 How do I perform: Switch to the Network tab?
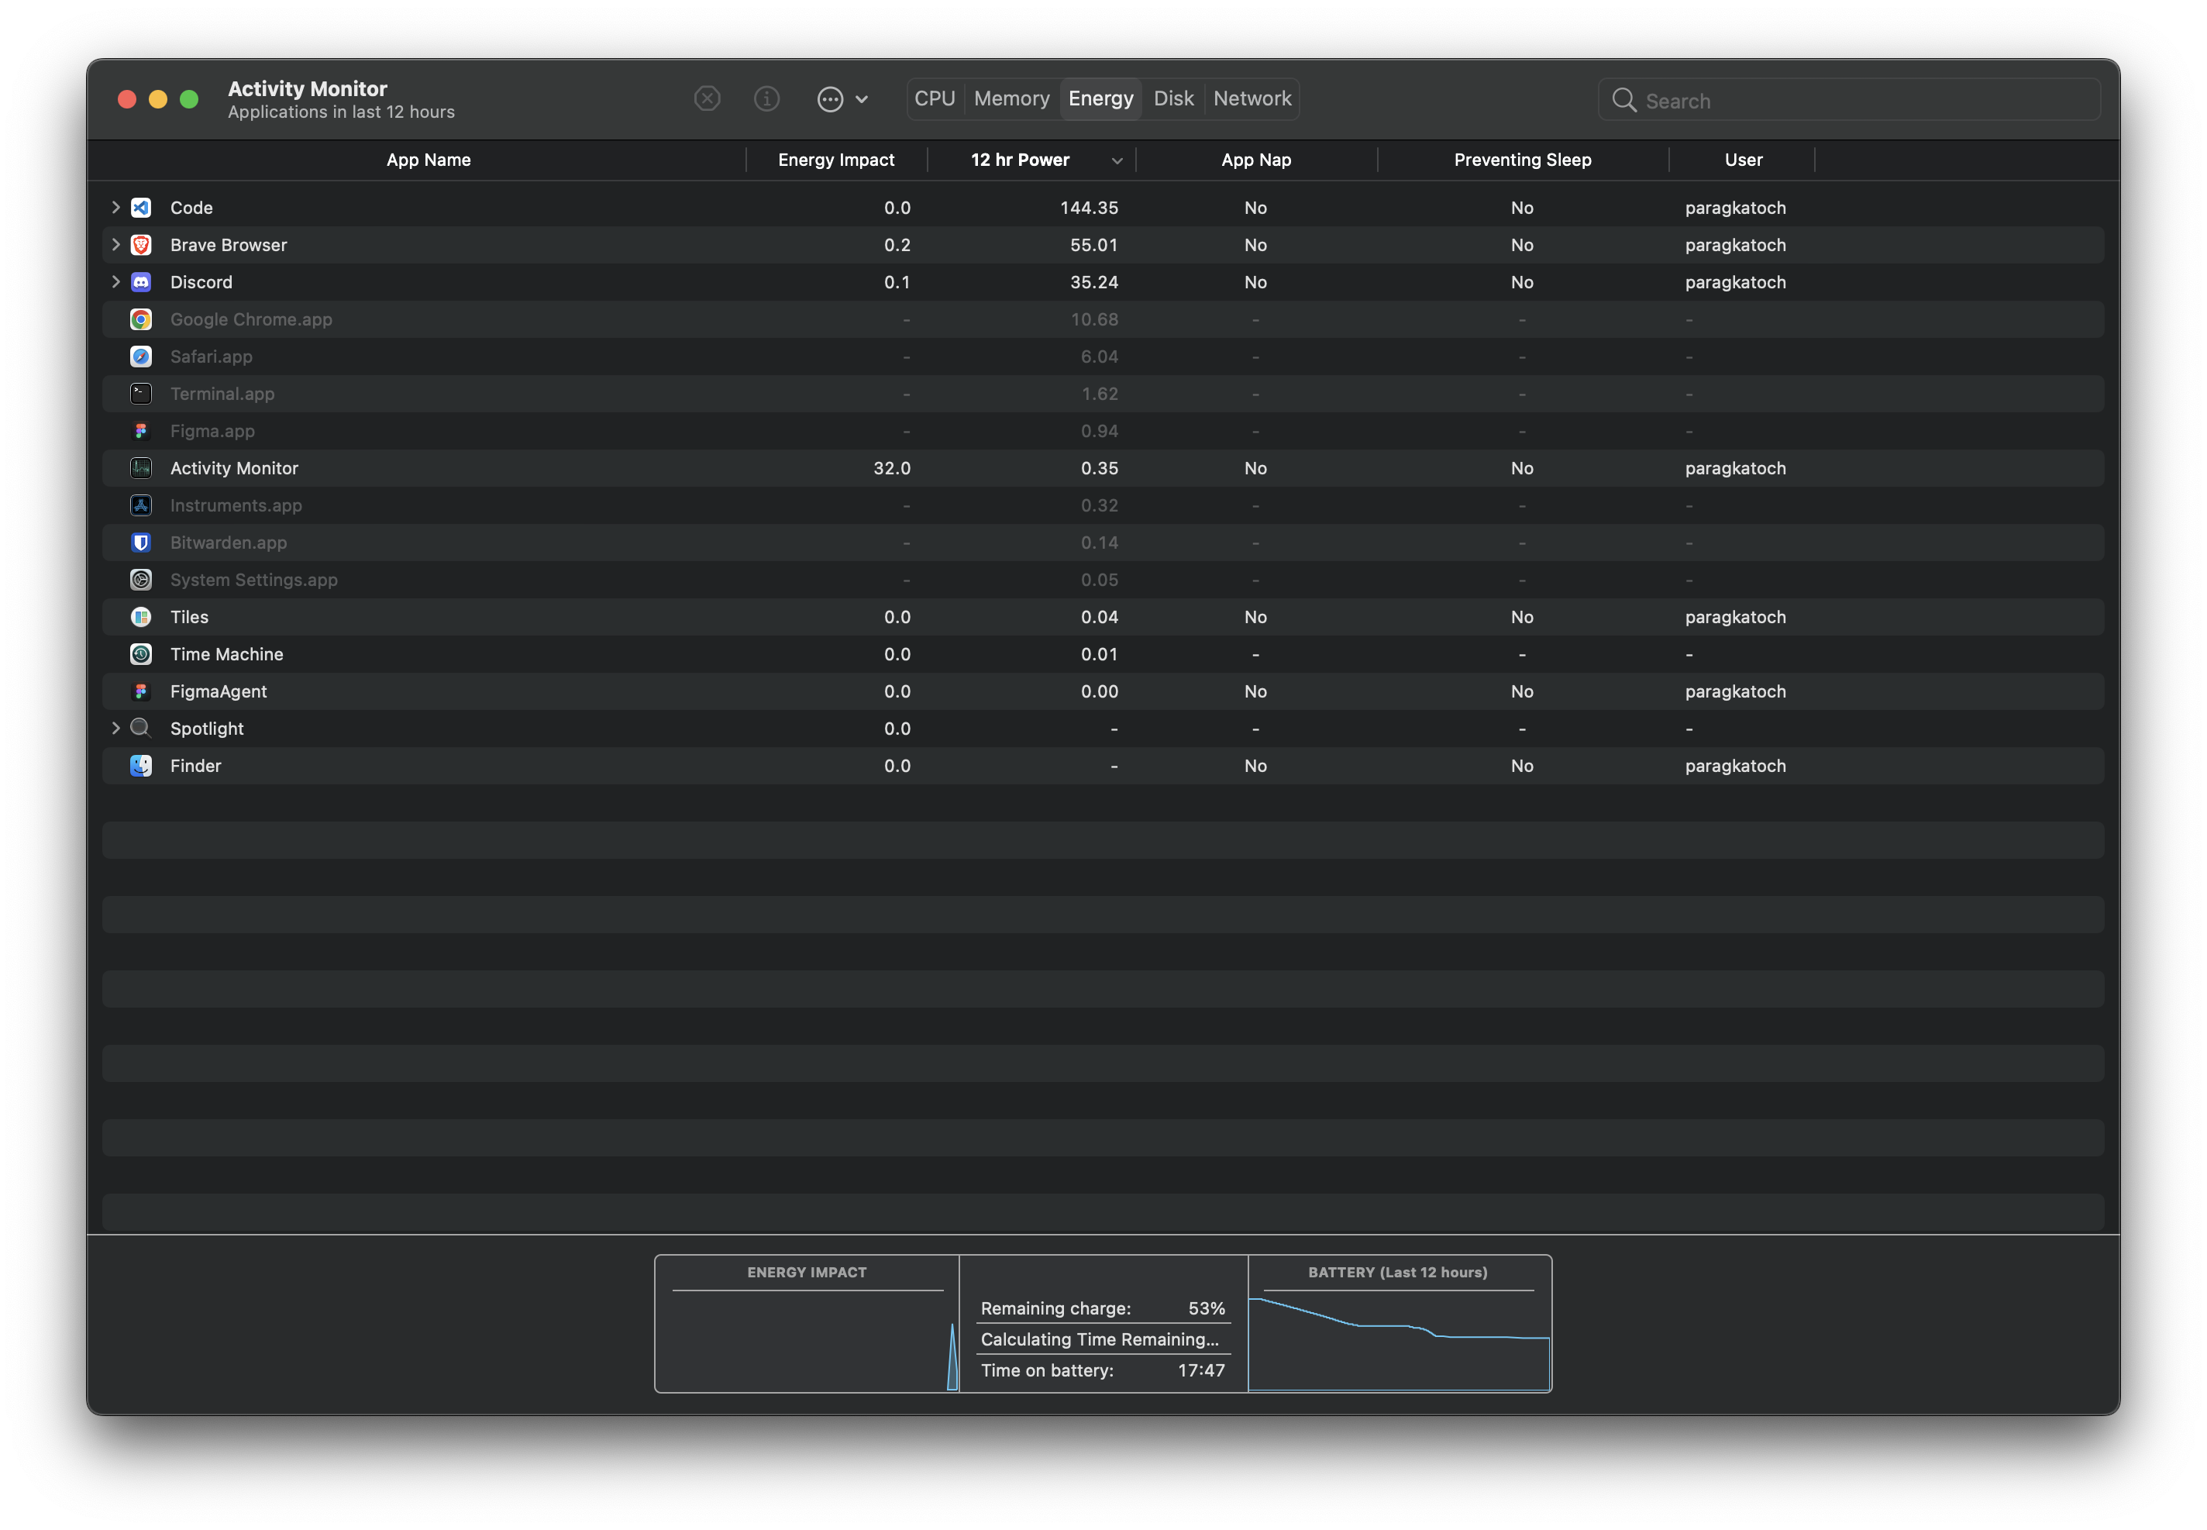(x=1252, y=98)
